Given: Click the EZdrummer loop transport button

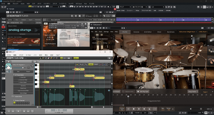Looking at the screenshot, I should [x=128, y=109].
